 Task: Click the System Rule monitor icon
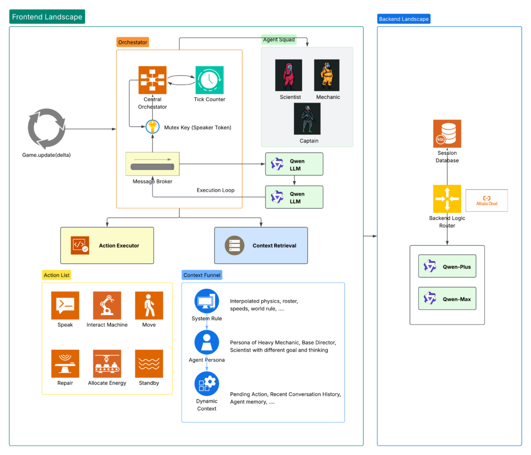click(x=206, y=301)
